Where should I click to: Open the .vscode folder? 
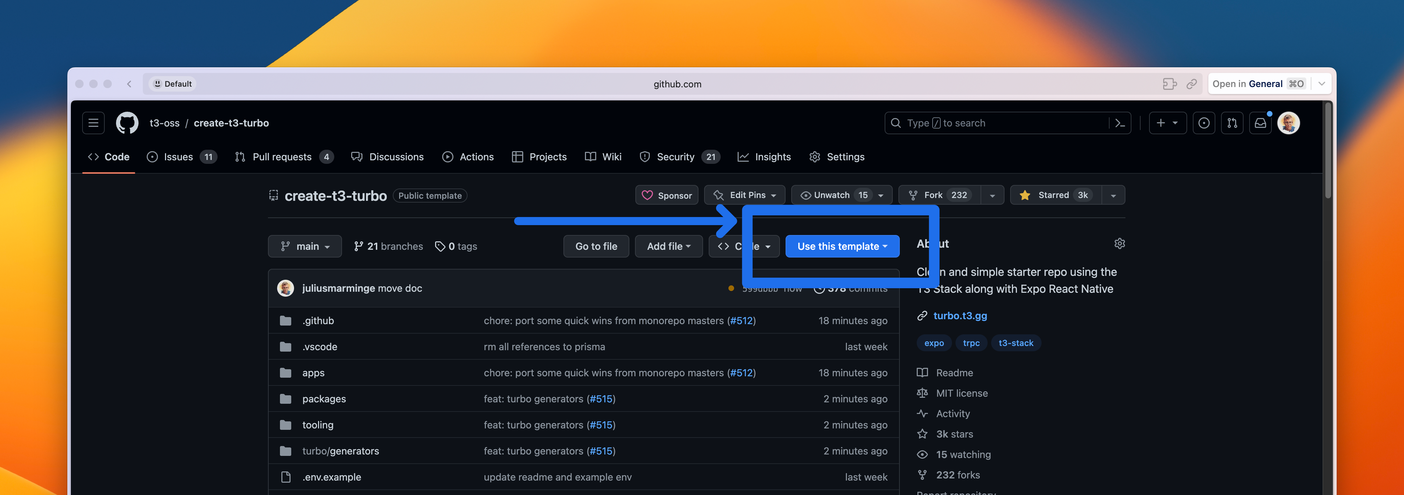[320, 347]
